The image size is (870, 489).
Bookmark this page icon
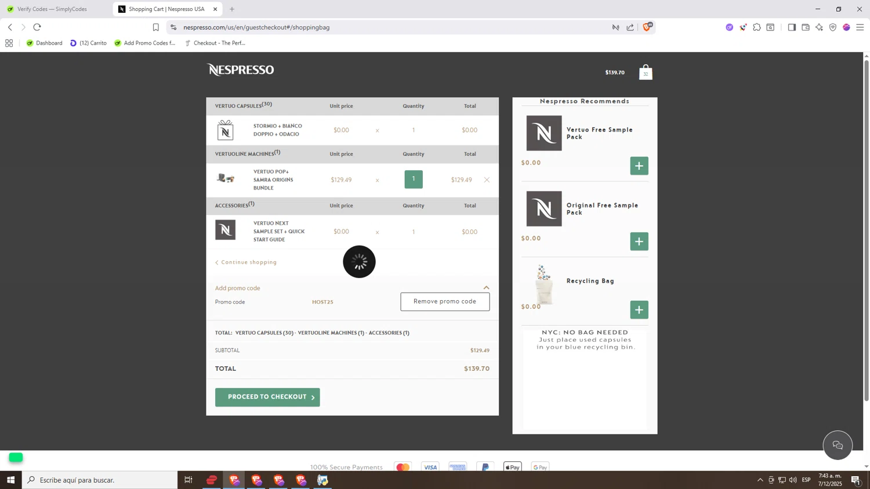[x=155, y=27]
